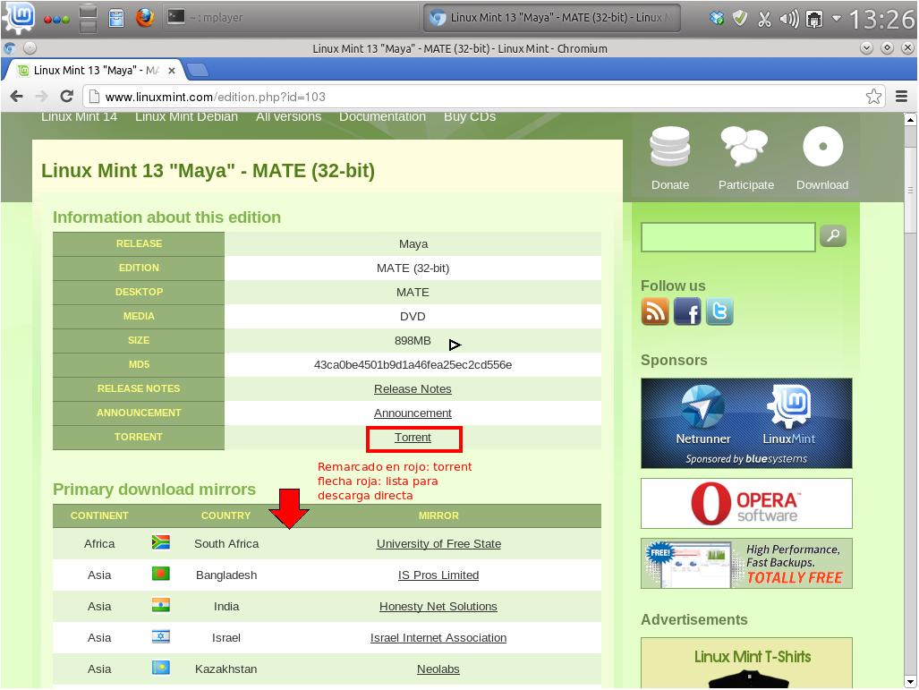Click the Israel flag icon
Screen dimensions: 919x690
coord(160,636)
